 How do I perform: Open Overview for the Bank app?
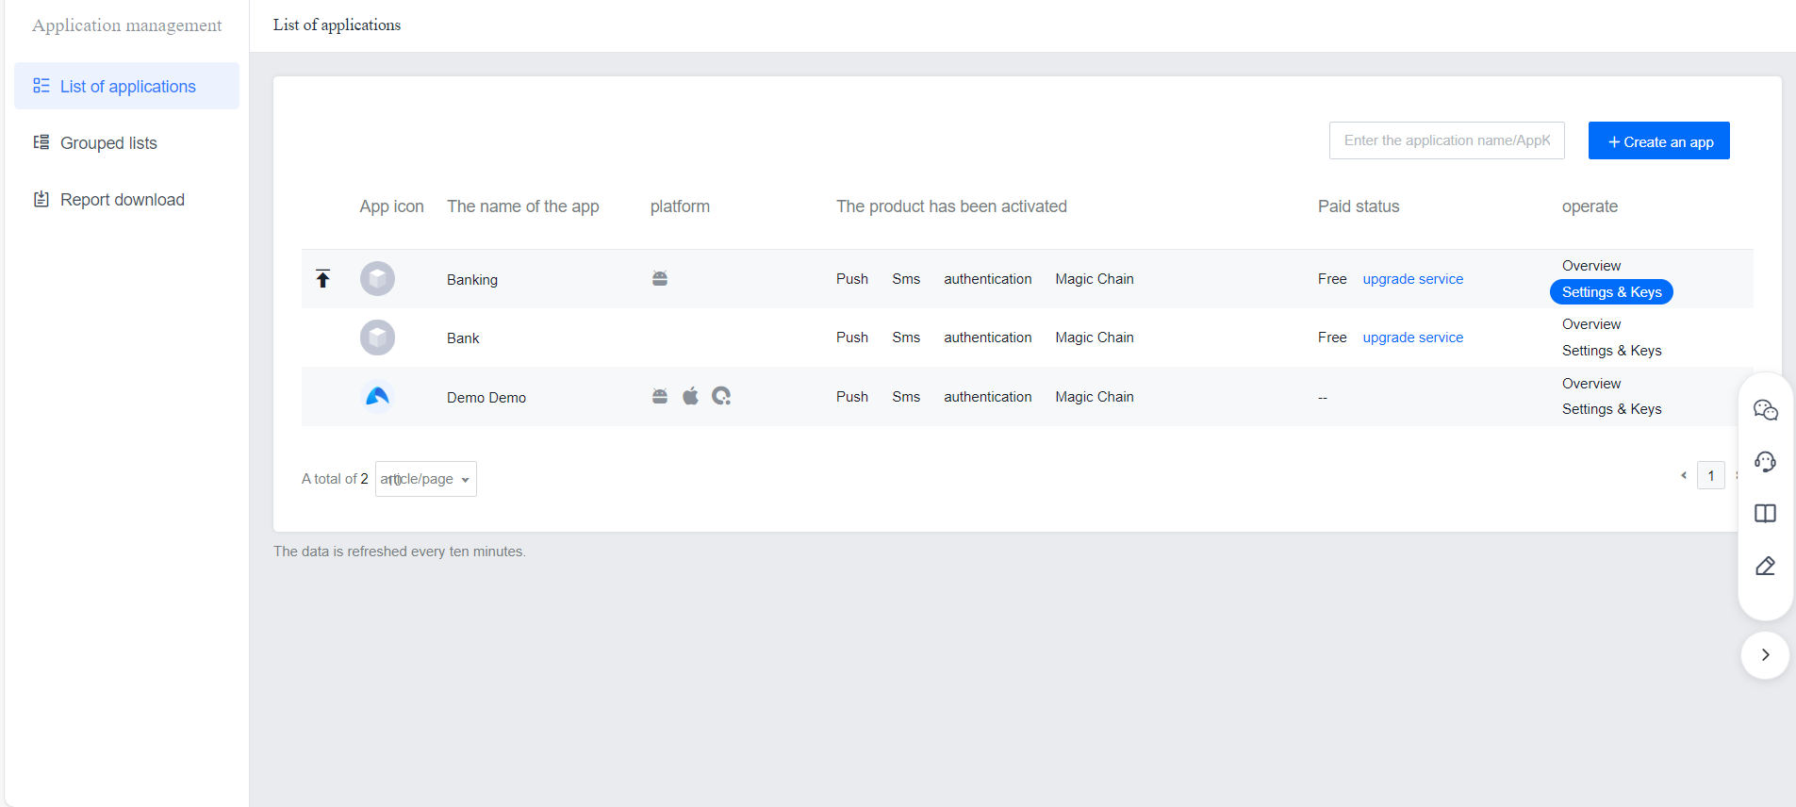1590,324
